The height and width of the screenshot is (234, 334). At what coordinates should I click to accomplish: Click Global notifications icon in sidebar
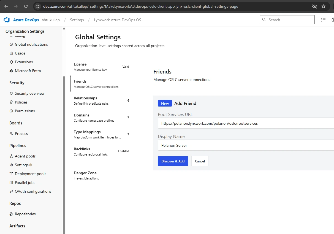click(x=11, y=44)
